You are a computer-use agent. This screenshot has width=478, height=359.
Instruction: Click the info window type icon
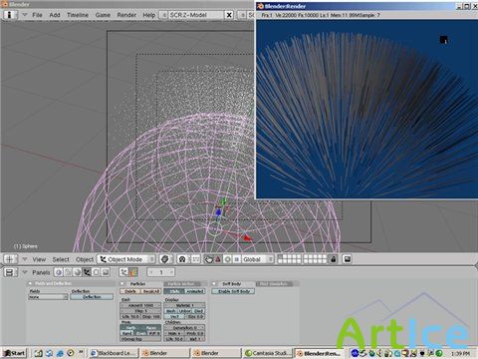tap(10, 15)
